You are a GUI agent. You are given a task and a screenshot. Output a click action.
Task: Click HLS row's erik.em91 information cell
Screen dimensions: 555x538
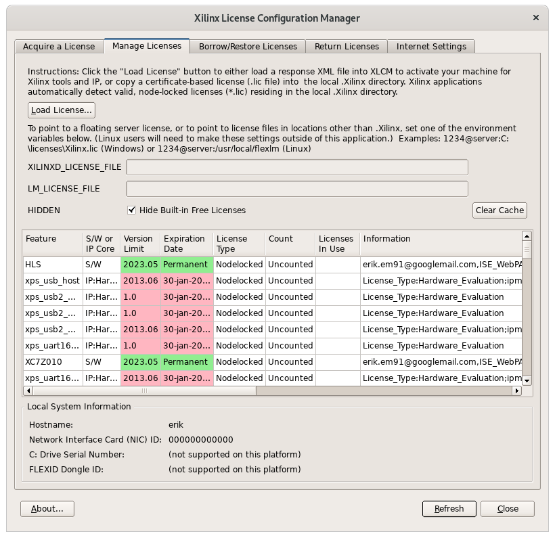pyautogui.click(x=441, y=265)
